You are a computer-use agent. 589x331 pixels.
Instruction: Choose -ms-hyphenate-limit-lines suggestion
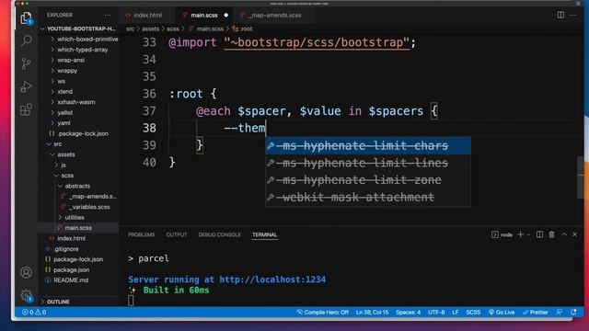(368, 163)
